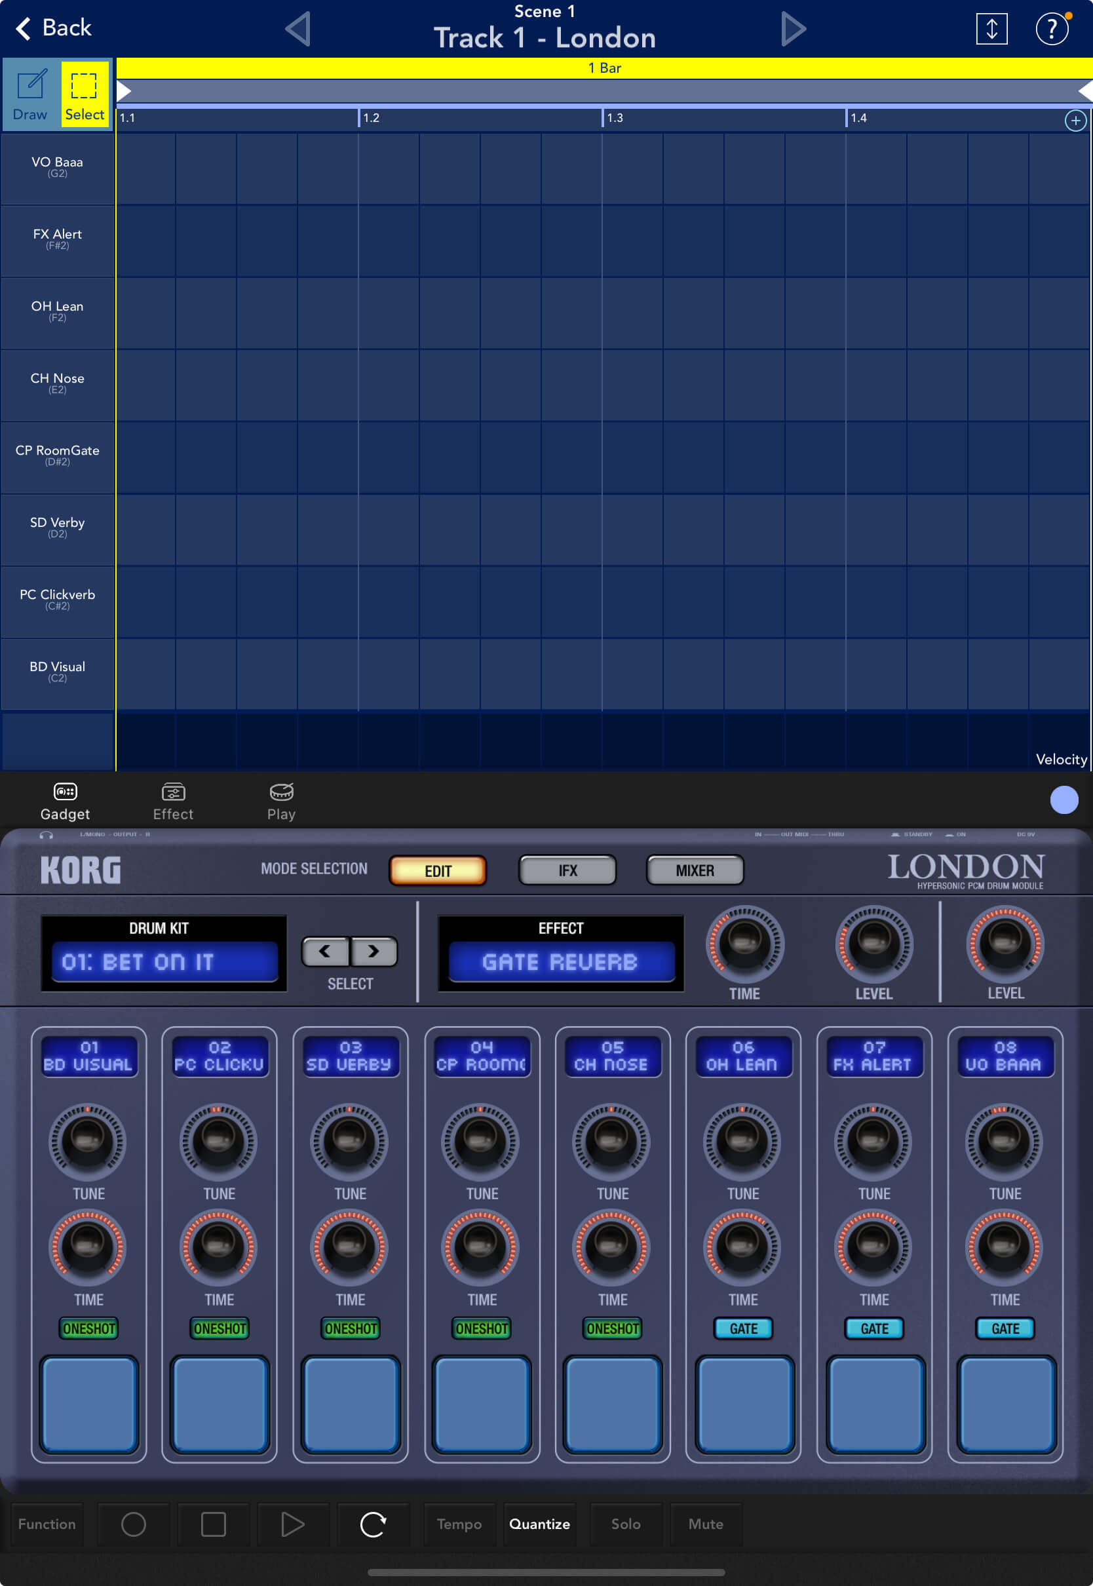The width and height of the screenshot is (1093, 1586).
Task: Switch mode to EDIT
Action: click(x=438, y=870)
